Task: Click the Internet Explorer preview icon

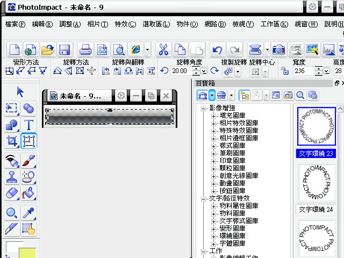Action: [135, 49]
